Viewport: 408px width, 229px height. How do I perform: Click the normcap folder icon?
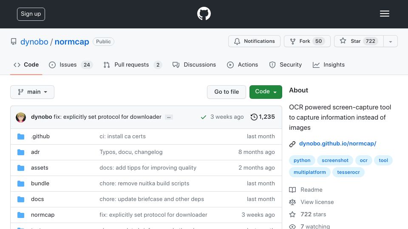pyautogui.click(x=21, y=215)
